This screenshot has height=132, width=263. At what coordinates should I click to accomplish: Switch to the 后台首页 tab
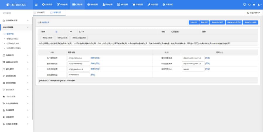click(39, 13)
